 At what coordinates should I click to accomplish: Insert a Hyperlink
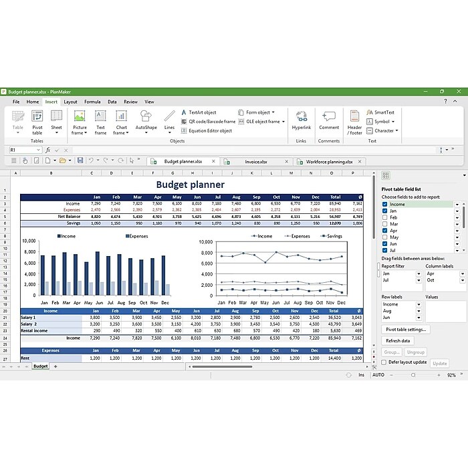tap(301, 121)
